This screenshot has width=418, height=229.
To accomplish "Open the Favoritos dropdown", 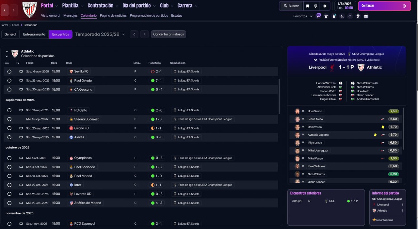I will (303, 16).
